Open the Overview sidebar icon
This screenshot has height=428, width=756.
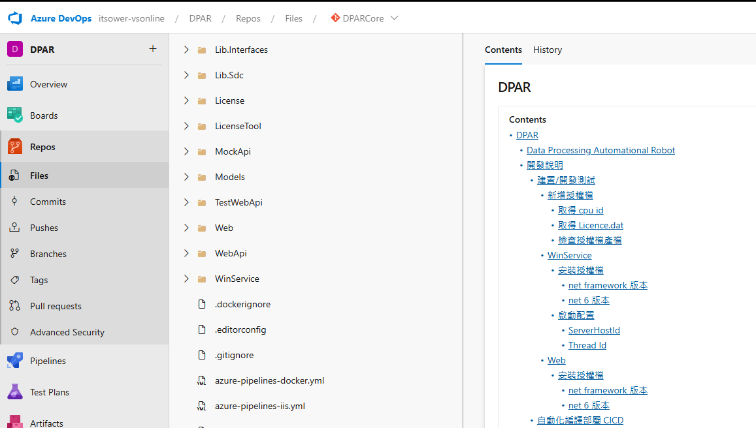click(x=15, y=84)
